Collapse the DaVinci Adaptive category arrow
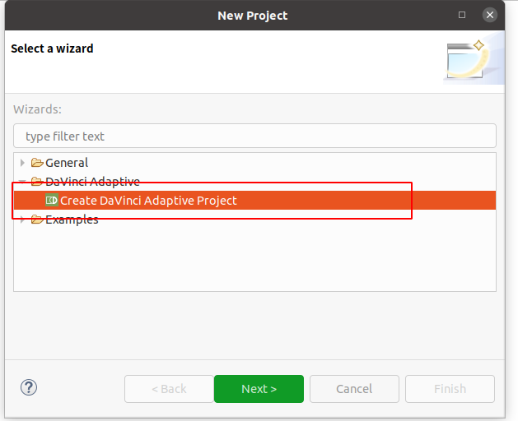The height and width of the screenshot is (421, 518). (22, 181)
